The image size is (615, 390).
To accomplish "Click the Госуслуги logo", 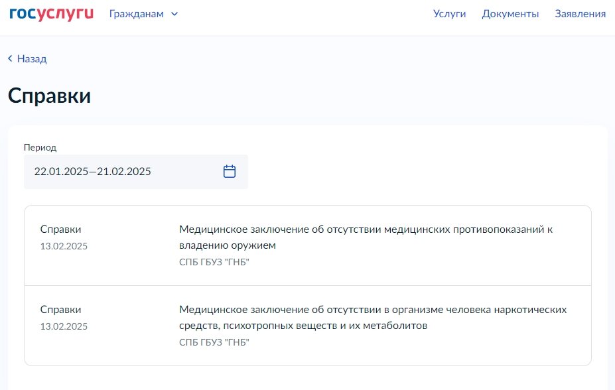I will click(51, 14).
